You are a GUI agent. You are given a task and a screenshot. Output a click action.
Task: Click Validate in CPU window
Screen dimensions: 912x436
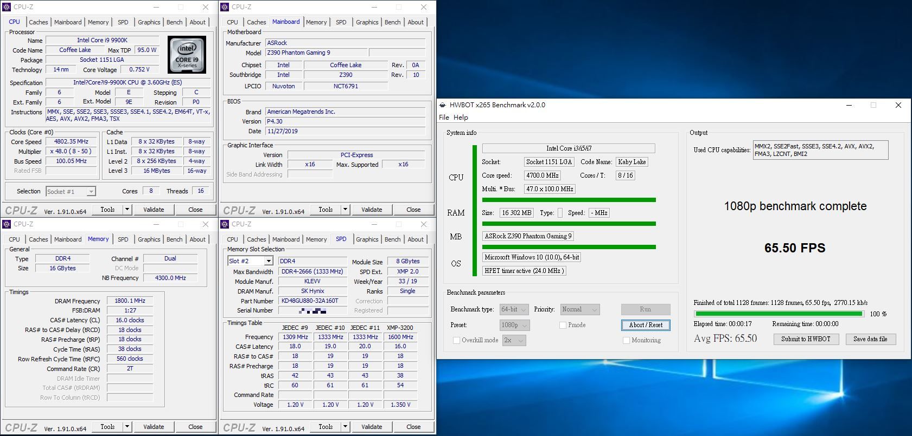coord(154,210)
